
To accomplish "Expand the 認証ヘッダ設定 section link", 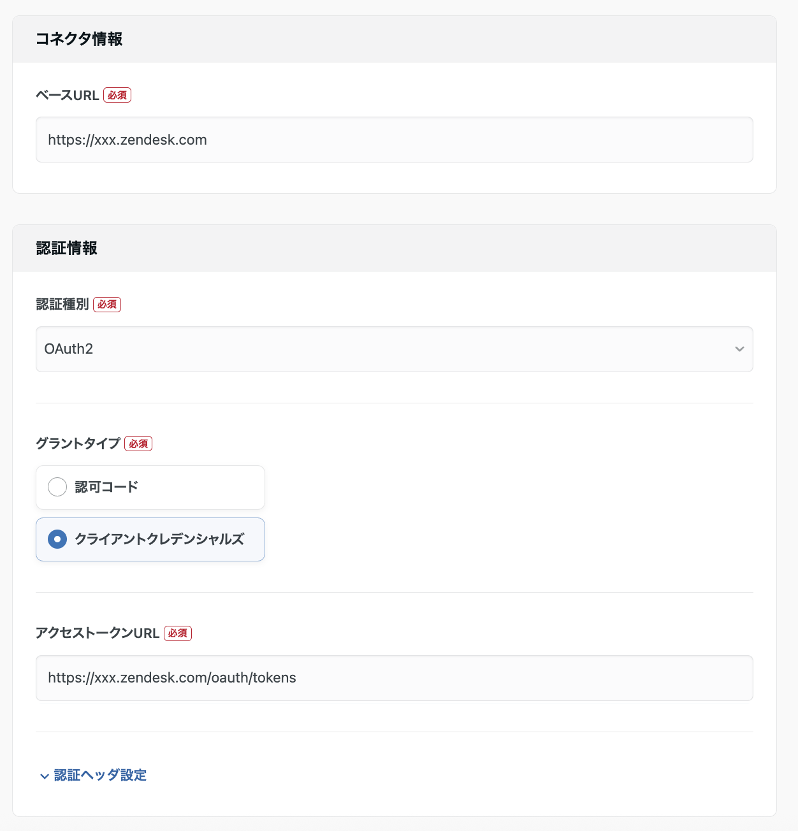I will [100, 776].
